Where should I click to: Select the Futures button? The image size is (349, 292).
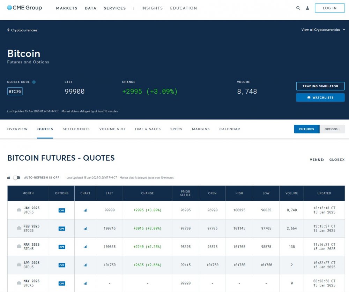click(307, 129)
